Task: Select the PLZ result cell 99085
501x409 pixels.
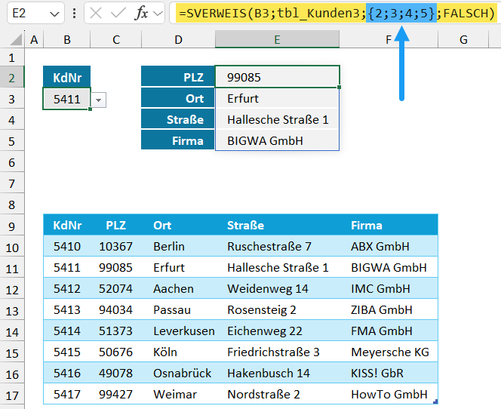Action: (x=277, y=77)
